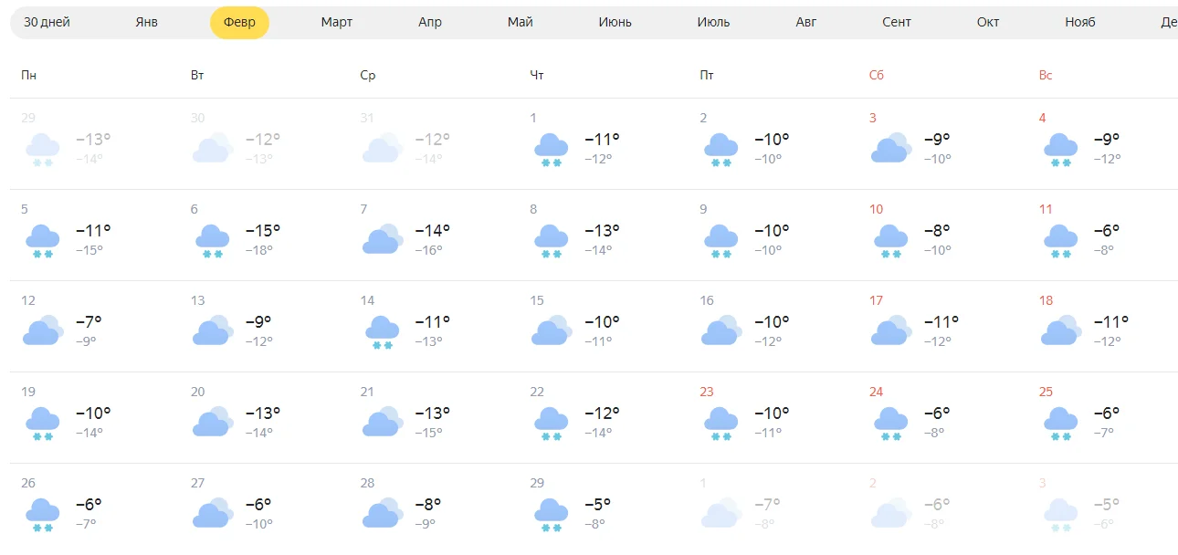Image resolution: width=1178 pixels, height=555 pixels.
Task: Click the cloudy icon for February 7
Action: 382,239
